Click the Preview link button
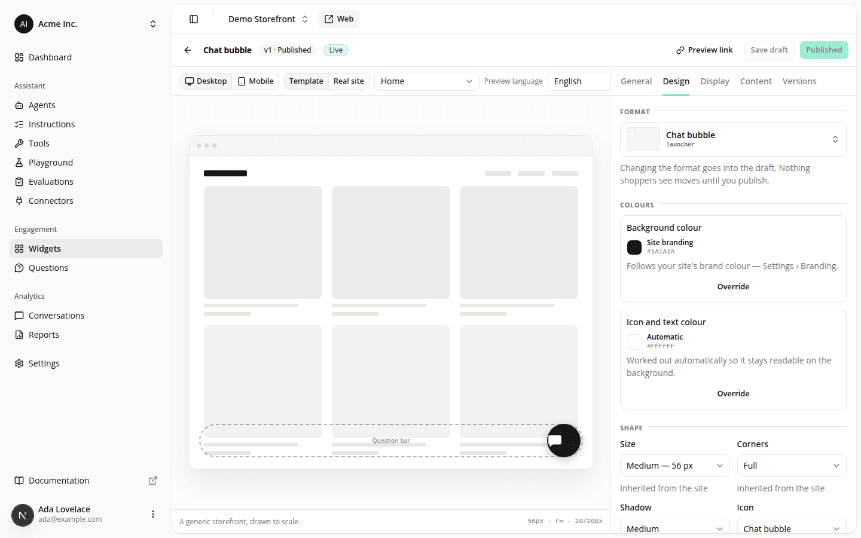Image resolution: width=861 pixels, height=538 pixels. click(x=704, y=50)
